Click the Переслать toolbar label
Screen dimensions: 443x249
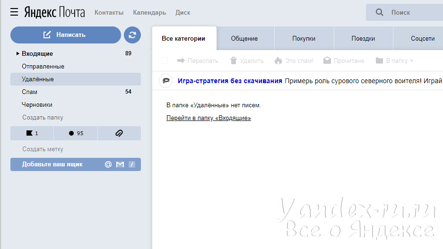[x=203, y=60]
